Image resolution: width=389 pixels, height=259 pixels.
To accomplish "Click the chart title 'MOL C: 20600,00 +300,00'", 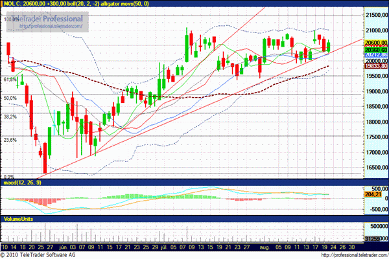I will pyautogui.click(x=35, y=3).
